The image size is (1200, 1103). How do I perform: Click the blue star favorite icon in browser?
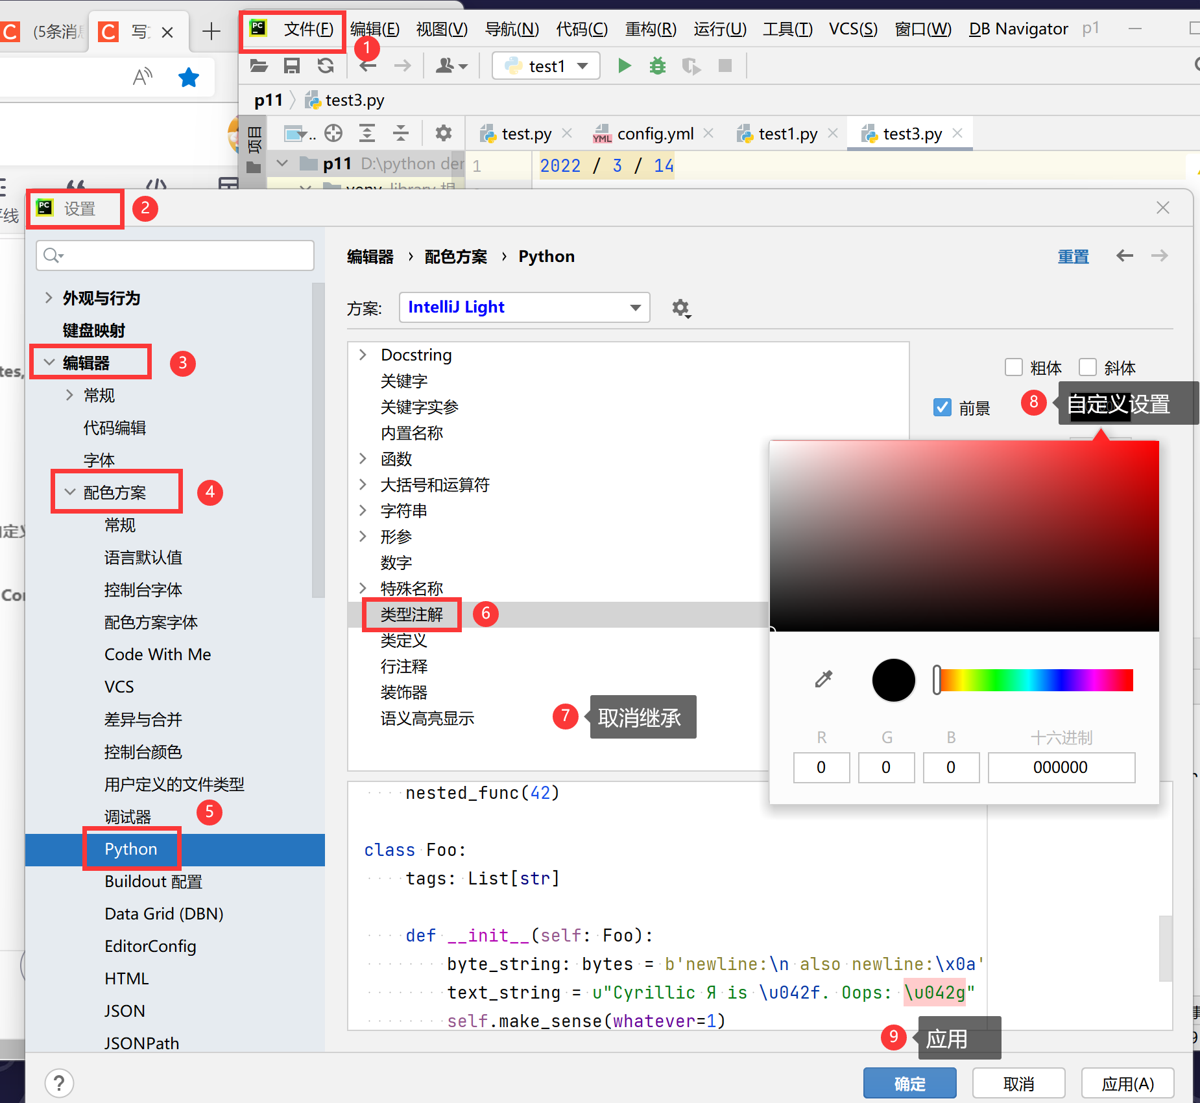[189, 77]
